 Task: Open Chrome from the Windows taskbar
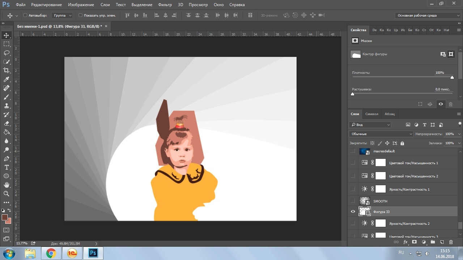pyautogui.click(x=51, y=253)
